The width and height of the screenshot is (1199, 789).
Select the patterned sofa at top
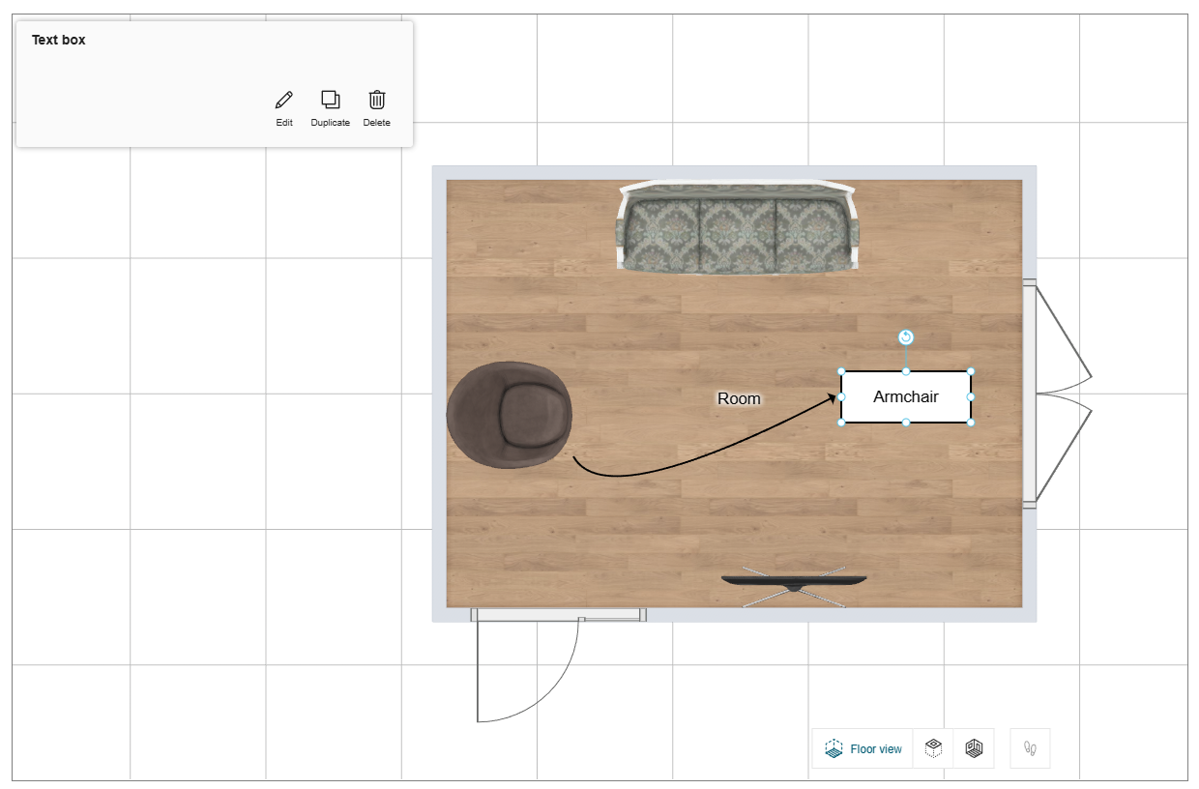click(x=737, y=229)
